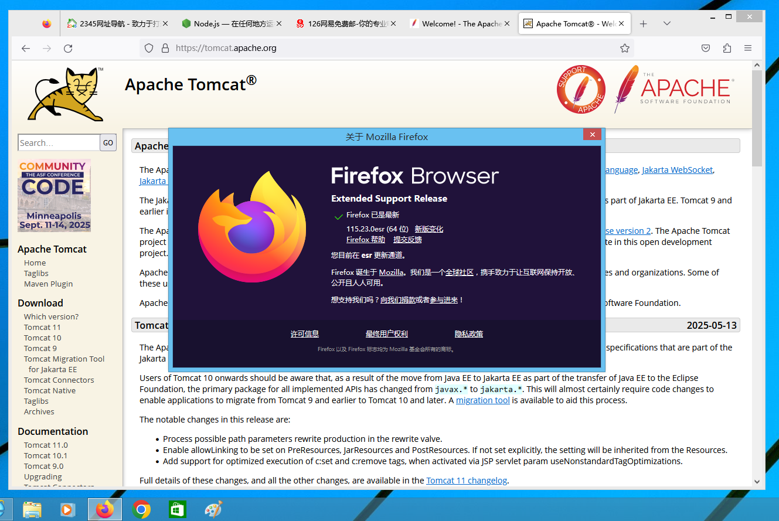This screenshot has width=779, height=521.
Task: Open the Pocket save icon
Action: coord(706,48)
